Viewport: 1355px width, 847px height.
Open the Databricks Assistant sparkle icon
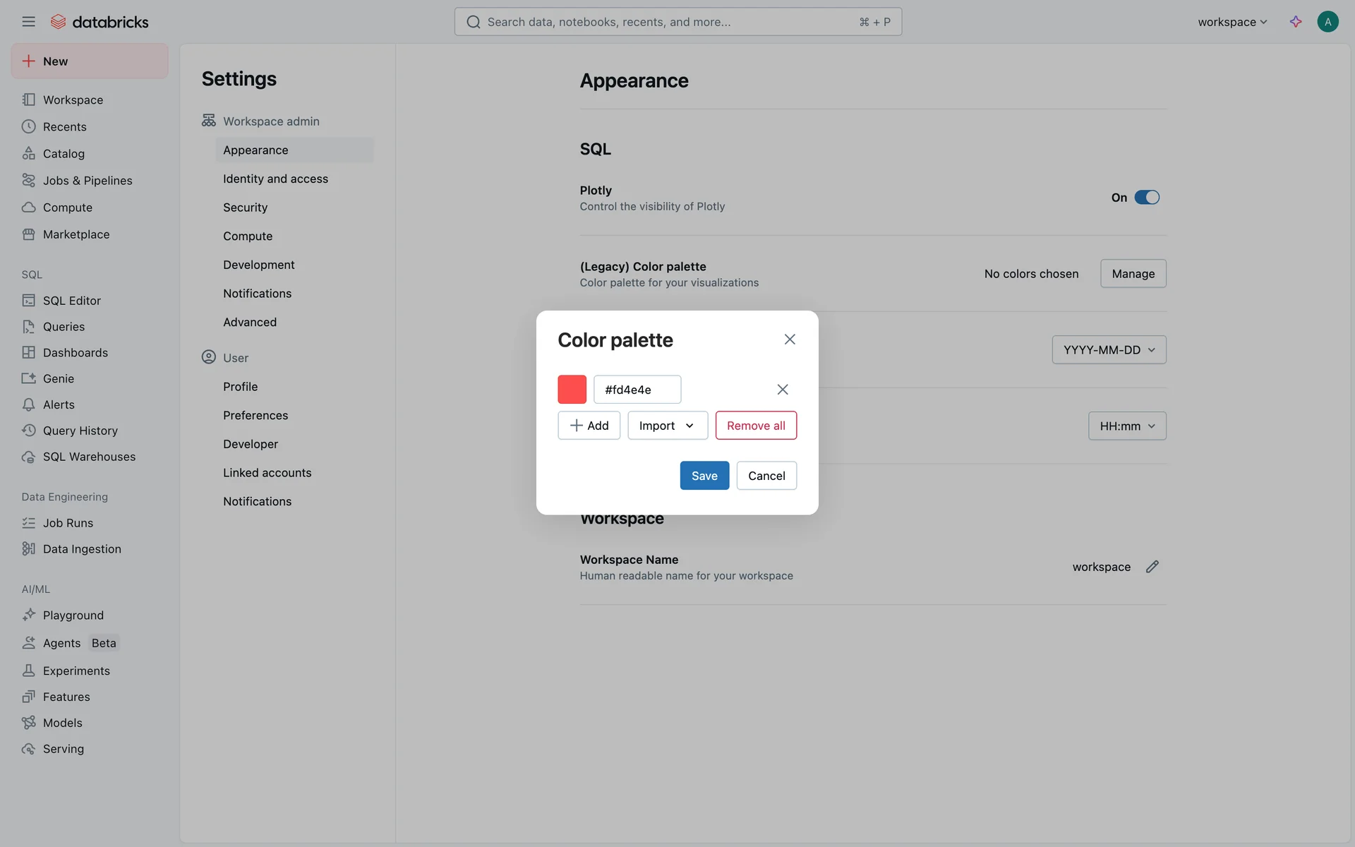coord(1296,22)
